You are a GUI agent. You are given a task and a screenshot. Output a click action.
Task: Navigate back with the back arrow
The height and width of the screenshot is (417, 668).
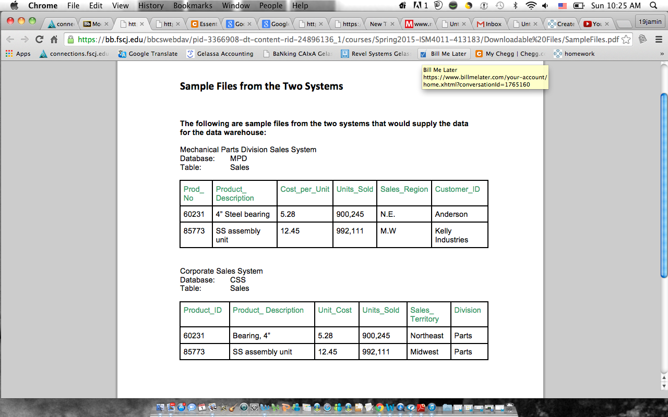tap(10, 40)
